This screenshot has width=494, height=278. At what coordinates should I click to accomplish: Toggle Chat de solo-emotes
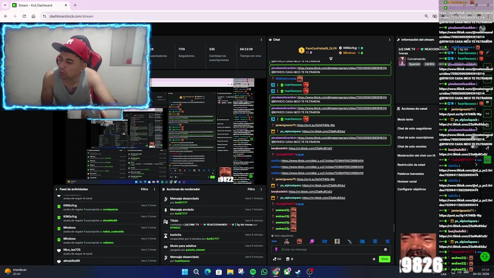412,147
